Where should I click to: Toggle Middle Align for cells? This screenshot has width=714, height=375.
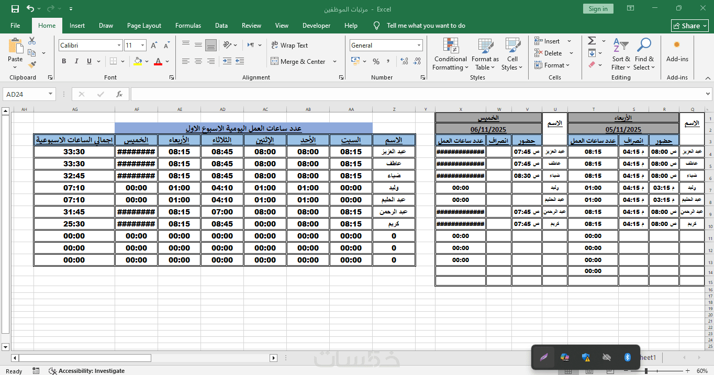tap(198, 46)
